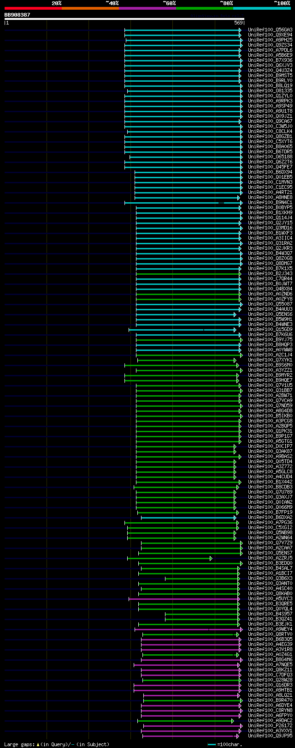The width and height of the screenshot is (295, 748).
Task: Select the UniRef100_A9PH25 label
Action: coord(270,40)
